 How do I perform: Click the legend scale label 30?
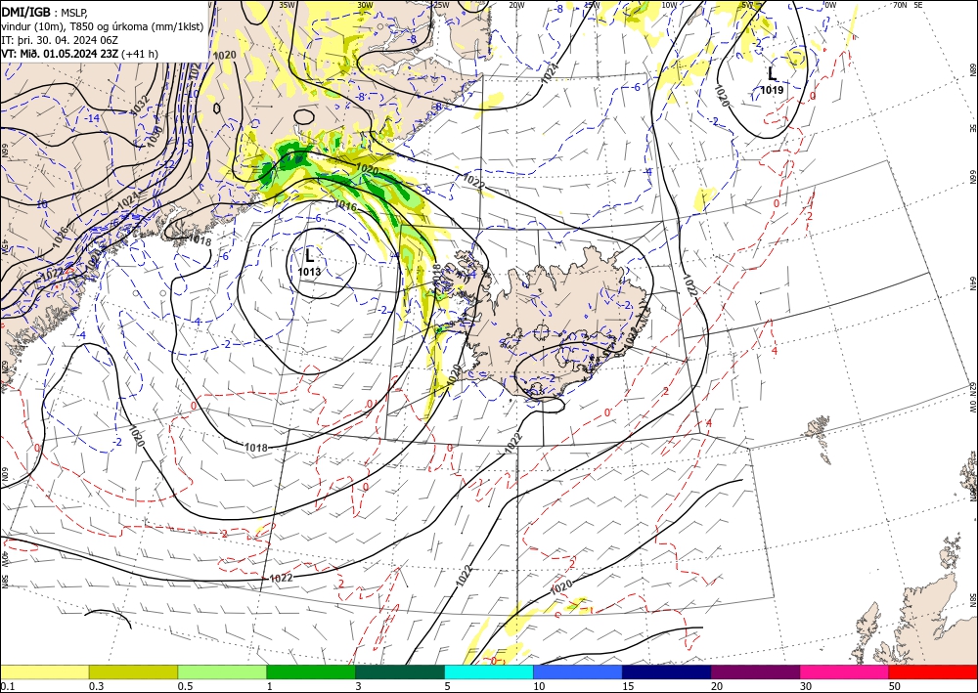(x=806, y=686)
